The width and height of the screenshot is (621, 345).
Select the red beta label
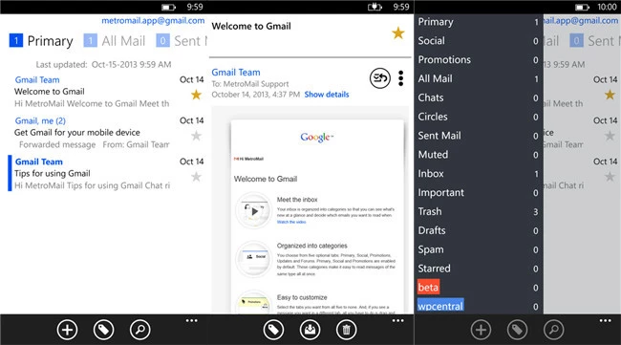[x=428, y=287]
